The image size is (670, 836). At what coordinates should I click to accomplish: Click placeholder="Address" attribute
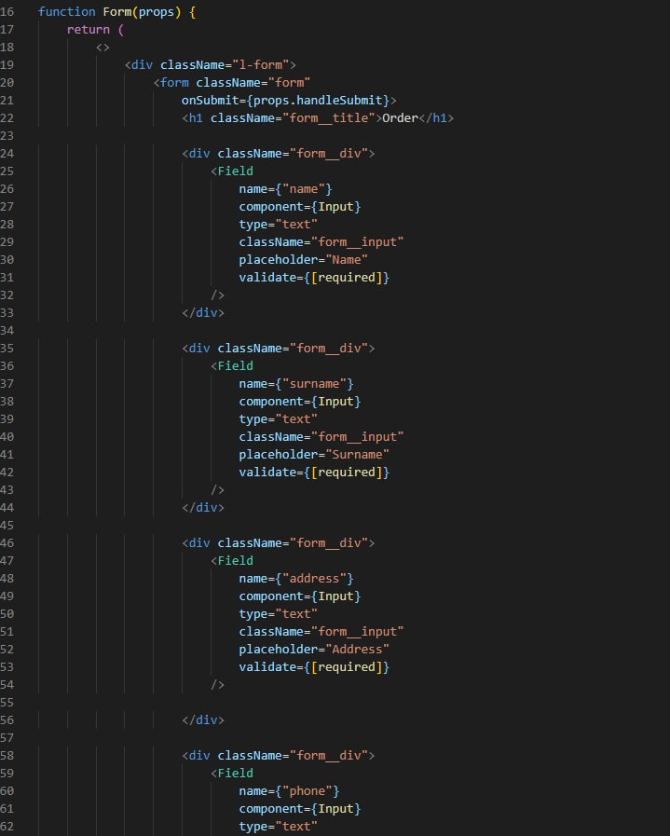click(x=314, y=649)
